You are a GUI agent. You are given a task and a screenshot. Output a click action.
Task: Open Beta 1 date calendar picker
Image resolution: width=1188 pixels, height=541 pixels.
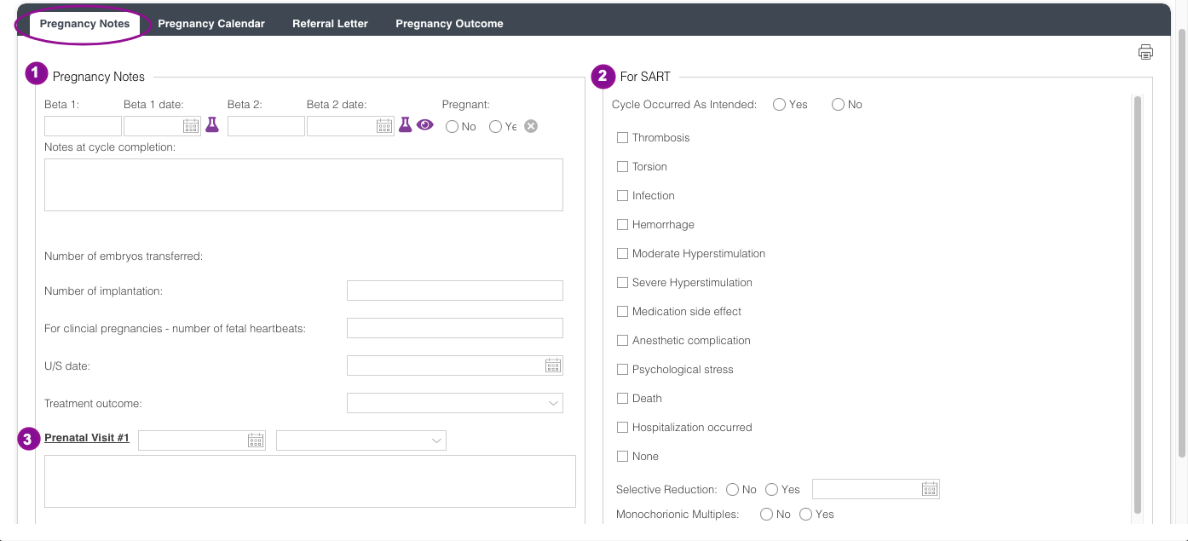click(x=191, y=126)
